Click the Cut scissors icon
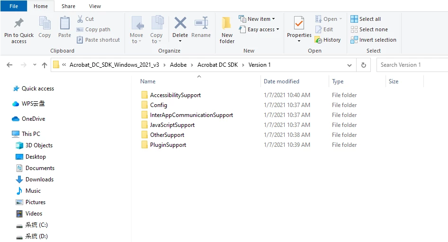This screenshot has width=448, height=242. click(x=80, y=19)
